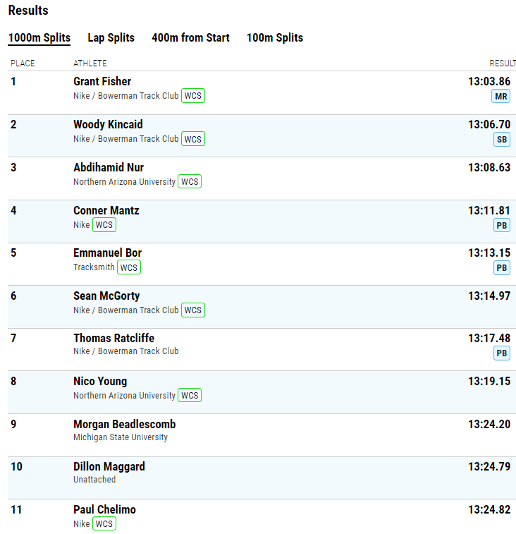Click the WCS tag beside Grant Fisher's club
Viewport: 516px width, 534px height.
193,96
